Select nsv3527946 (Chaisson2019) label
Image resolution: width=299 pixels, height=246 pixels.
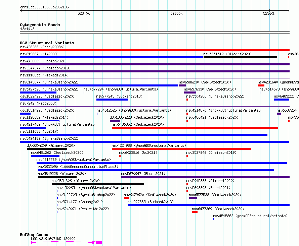point(211,152)
